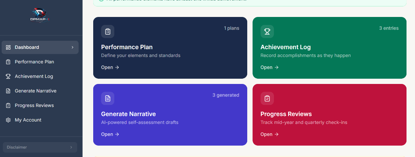Click the arrow beside Open on the Performance Plan card
Screen dimensions: 415x157
117,67
